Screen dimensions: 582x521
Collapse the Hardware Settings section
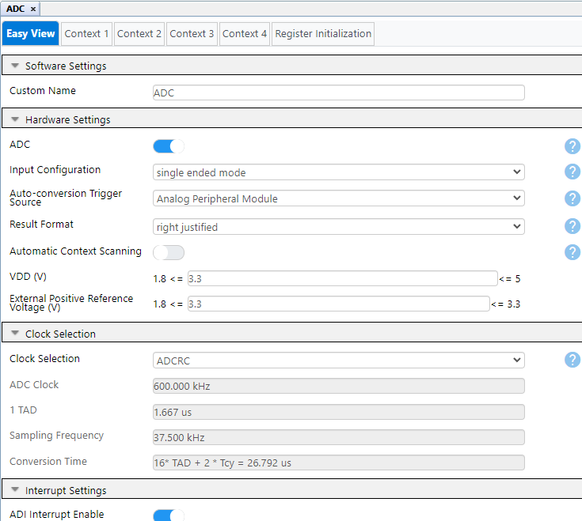point(15,120)
